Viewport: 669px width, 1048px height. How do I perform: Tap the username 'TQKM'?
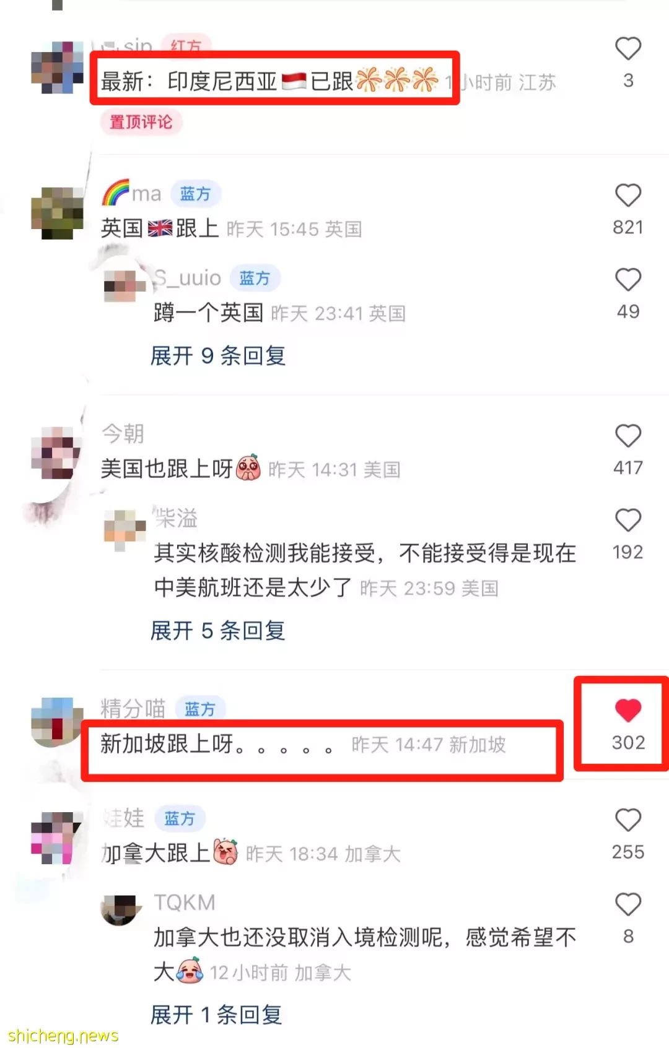coord(185,903)
